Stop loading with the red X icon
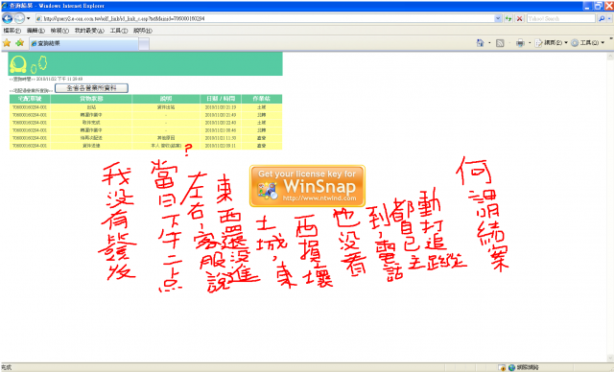This screenshot has width=614, height=372. (x=519, y=18)
